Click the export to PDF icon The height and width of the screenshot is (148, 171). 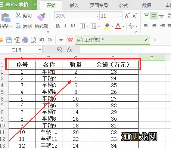17,40
